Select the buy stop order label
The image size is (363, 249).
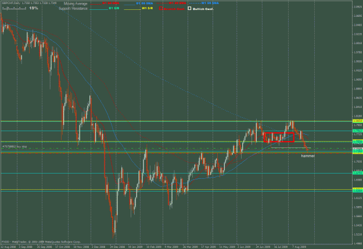pos(15,146)
